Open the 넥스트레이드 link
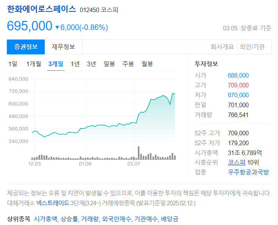The width and height of the screenshot is (278, 225). click(53, 203)
